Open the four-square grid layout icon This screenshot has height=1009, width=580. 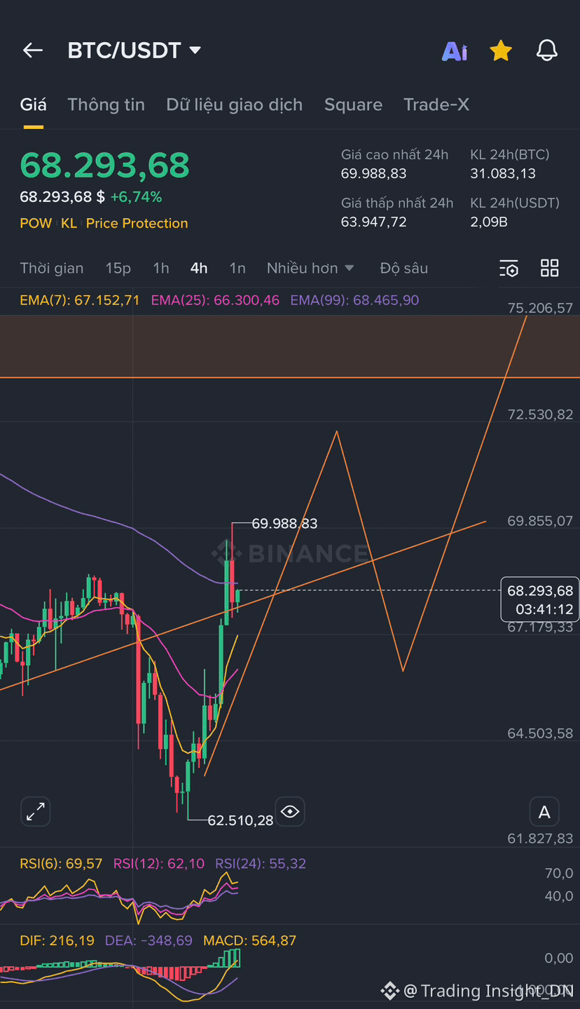point(550,268)
